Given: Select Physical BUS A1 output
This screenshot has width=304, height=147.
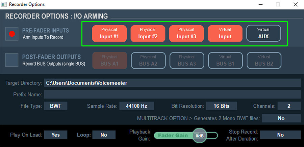Looking at the screenshot, I should click(x=110, y=61).
